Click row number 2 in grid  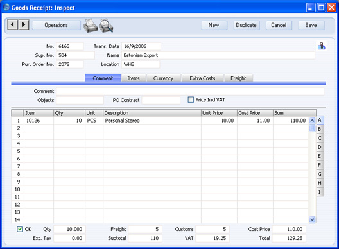pos(18,128)
